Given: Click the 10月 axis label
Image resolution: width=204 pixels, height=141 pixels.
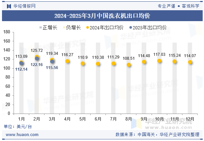Looking at the screenshot, I should (159, 119).
